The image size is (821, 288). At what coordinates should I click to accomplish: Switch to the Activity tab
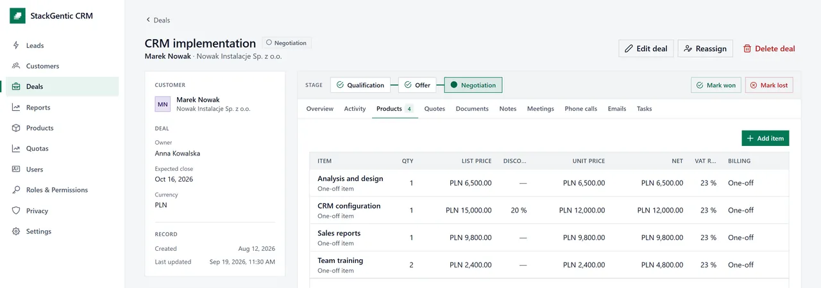[355, 109]
